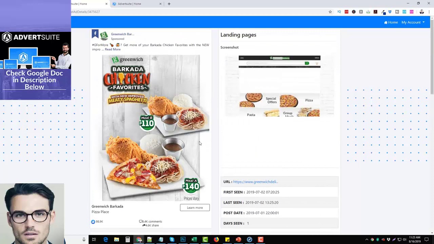Click the scrollbar up arrow
The image size is (434, 244).
click(x=432, y=18)
